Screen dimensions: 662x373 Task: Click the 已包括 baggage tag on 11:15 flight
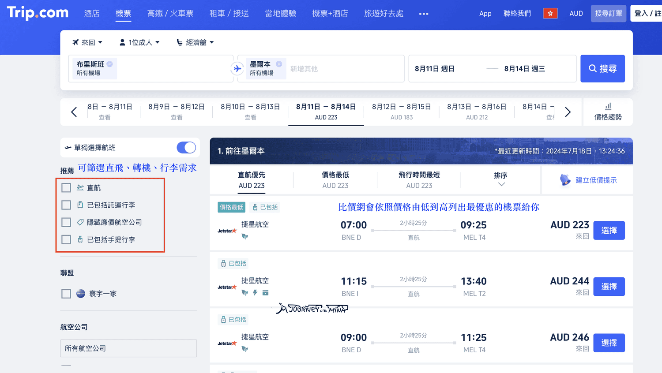[233, 263]
